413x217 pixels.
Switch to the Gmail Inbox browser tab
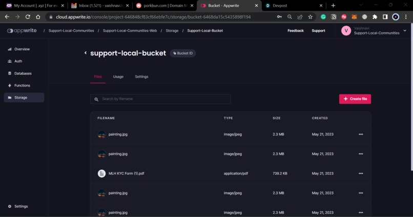[x=100, y=6]
